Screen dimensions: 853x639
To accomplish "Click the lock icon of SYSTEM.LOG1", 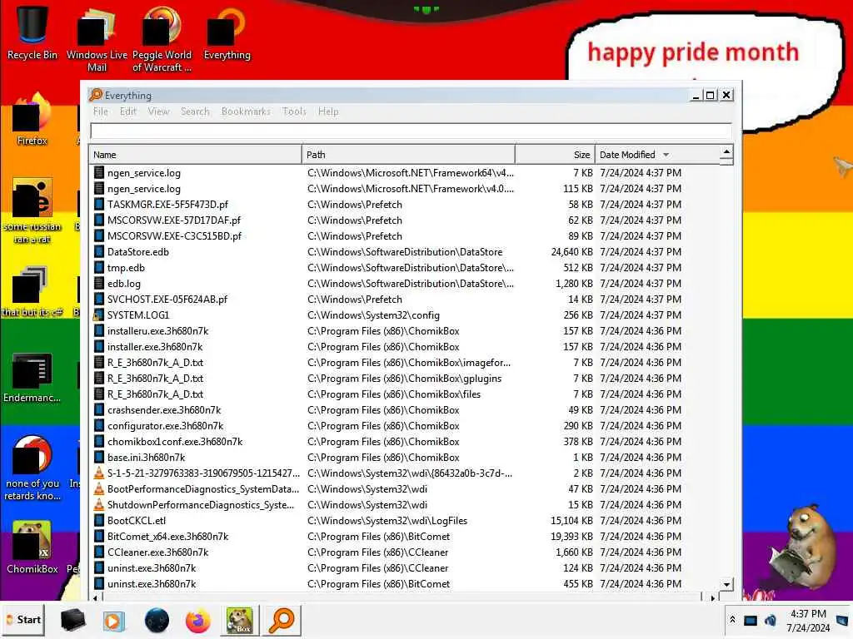I will point(98,315).
